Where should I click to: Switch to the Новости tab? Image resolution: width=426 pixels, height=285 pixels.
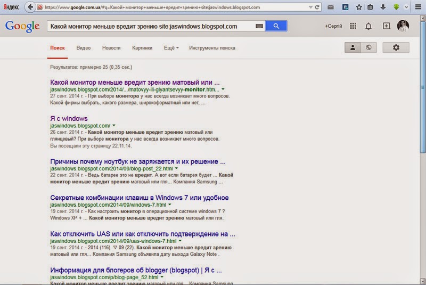click(x=111, y=48)
